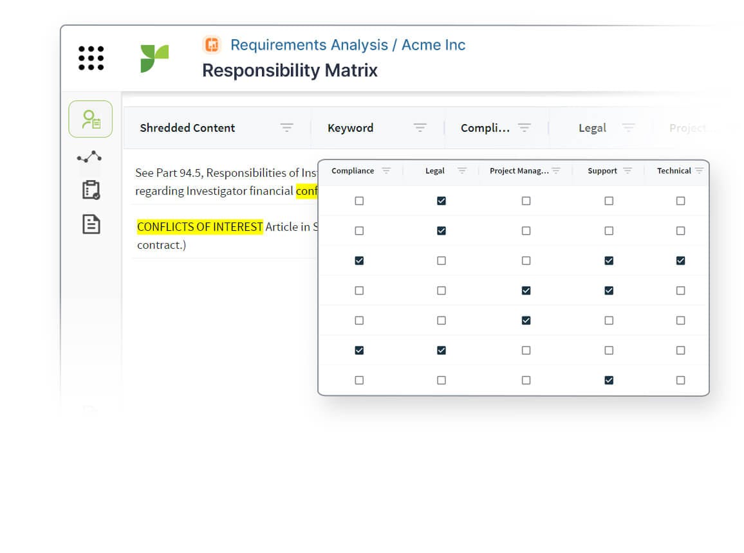Click the orange Requirements Analysis icon
Viewport: 744px width, 553px height.
[212, 44]
